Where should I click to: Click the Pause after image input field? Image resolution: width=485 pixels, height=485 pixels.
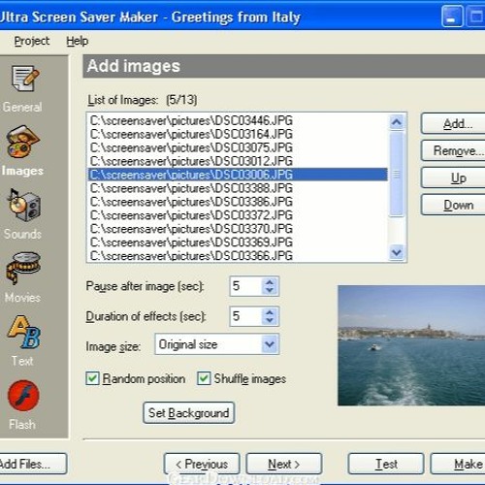click(x=245, y=286)
